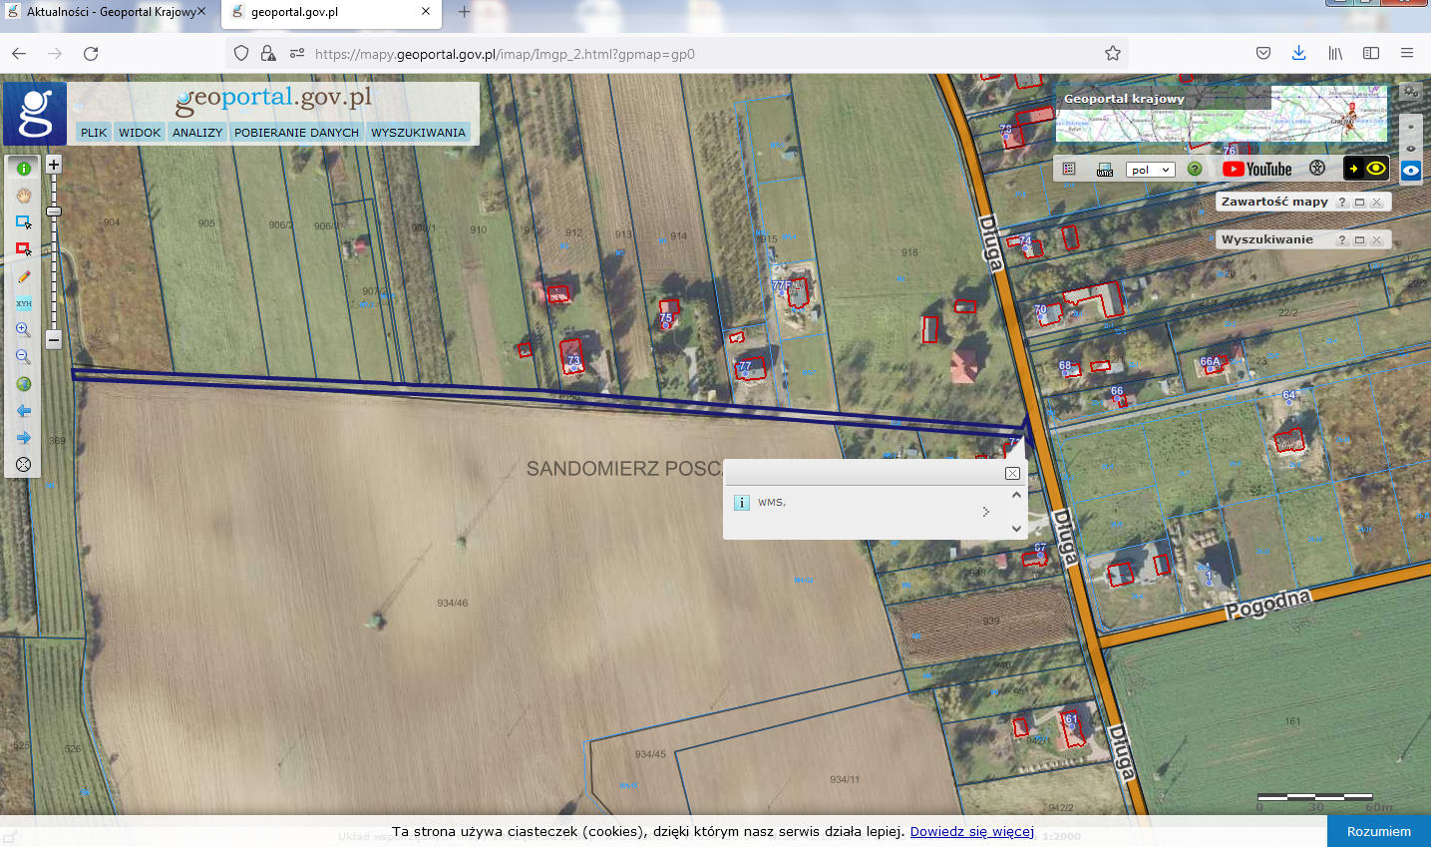Select the green info identify tool
The image size is (1431, 847).
24,169
